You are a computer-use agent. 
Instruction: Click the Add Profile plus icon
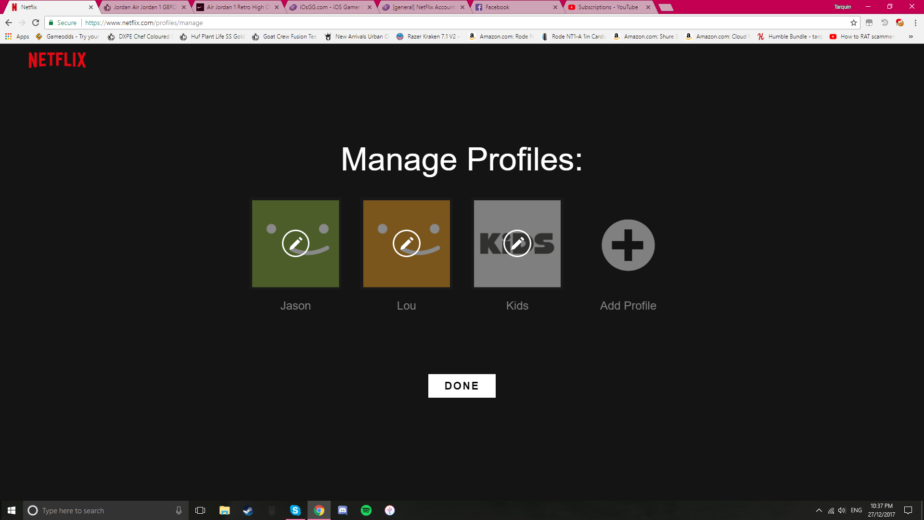(x=628, y=245)
